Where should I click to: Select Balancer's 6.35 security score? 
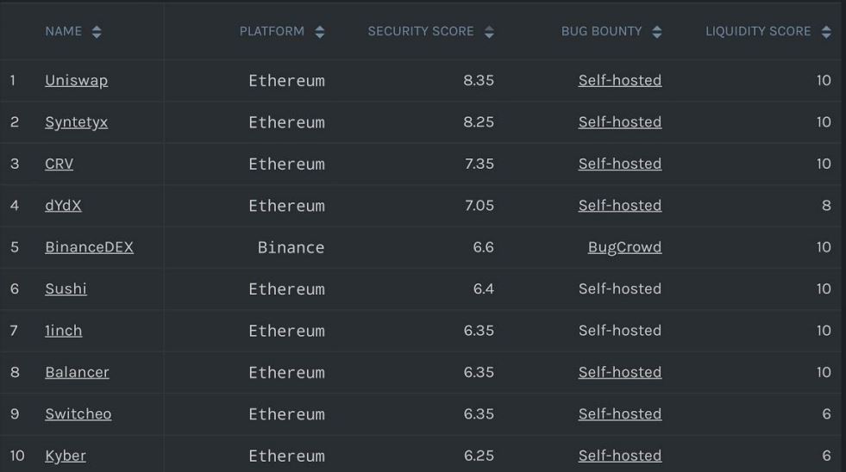pos(479,372)
